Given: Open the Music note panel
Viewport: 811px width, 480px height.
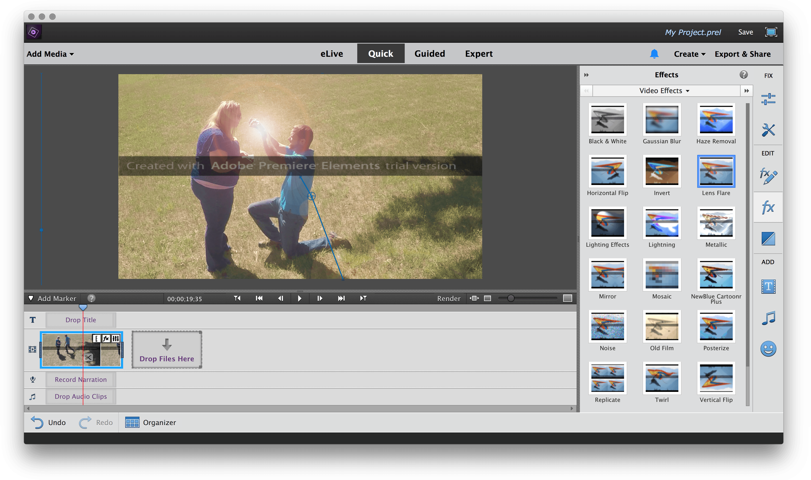Looking at the screenshot, I should [768, 318].
